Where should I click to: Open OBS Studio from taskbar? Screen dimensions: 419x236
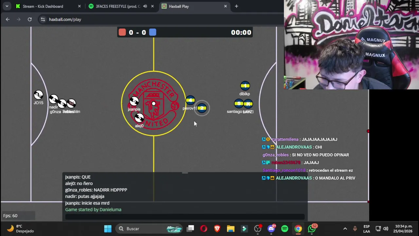pyautogui.click(x=258, y=228)
